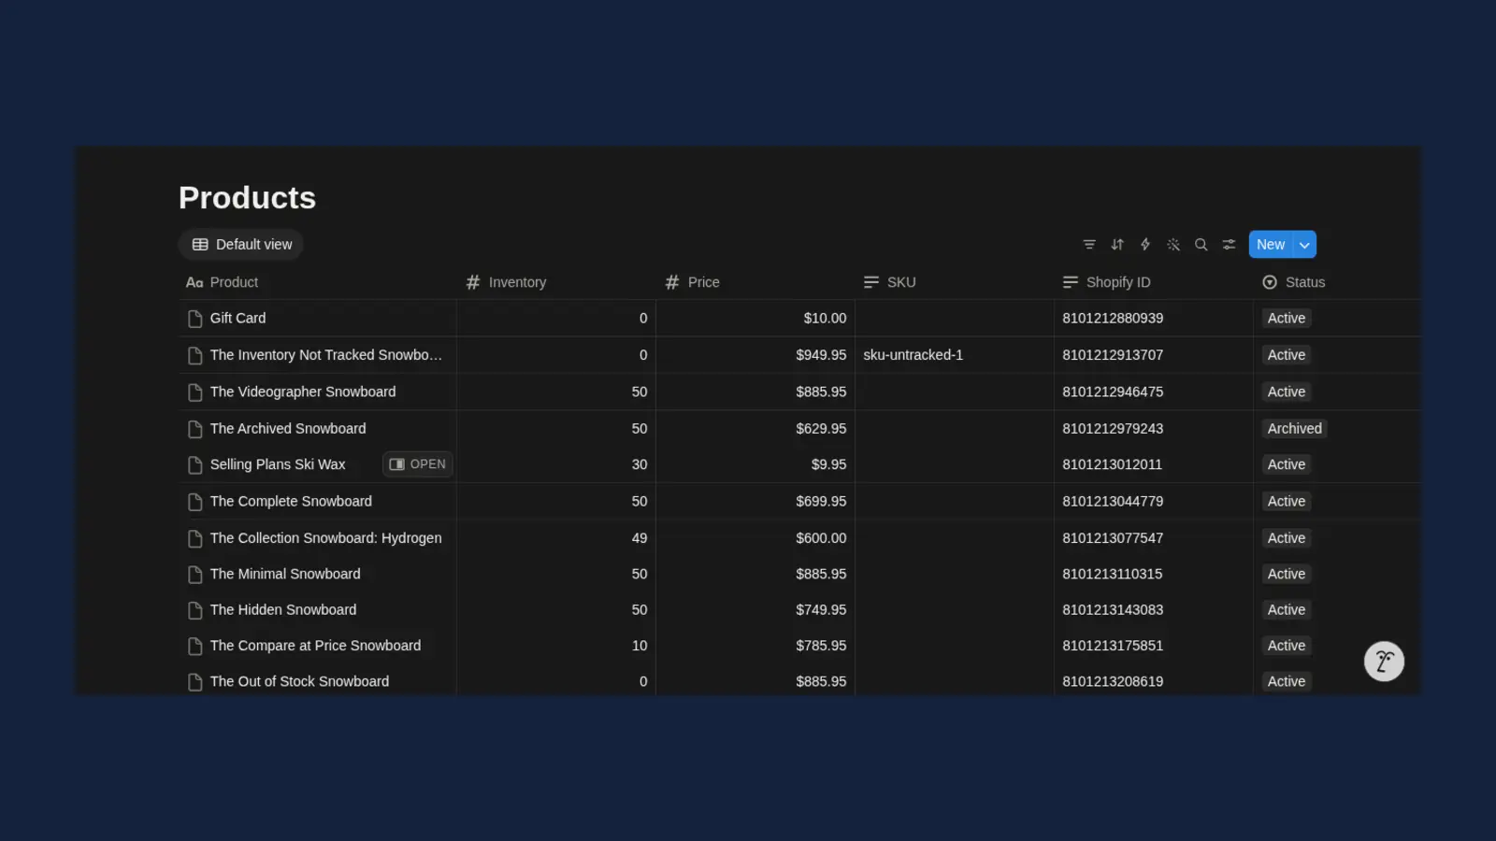
Task: Click page icon beside The Hidden Snowboard
Action: tap(195, 610)
